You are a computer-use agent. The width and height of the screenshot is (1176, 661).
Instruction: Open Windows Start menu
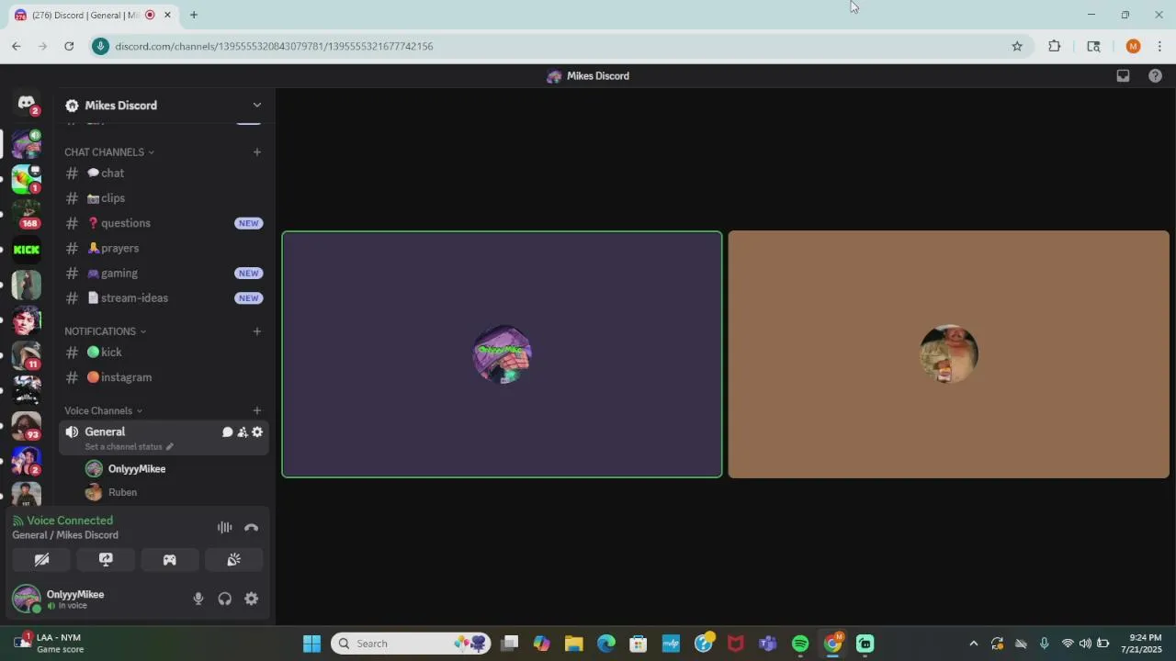coord(311,644)
